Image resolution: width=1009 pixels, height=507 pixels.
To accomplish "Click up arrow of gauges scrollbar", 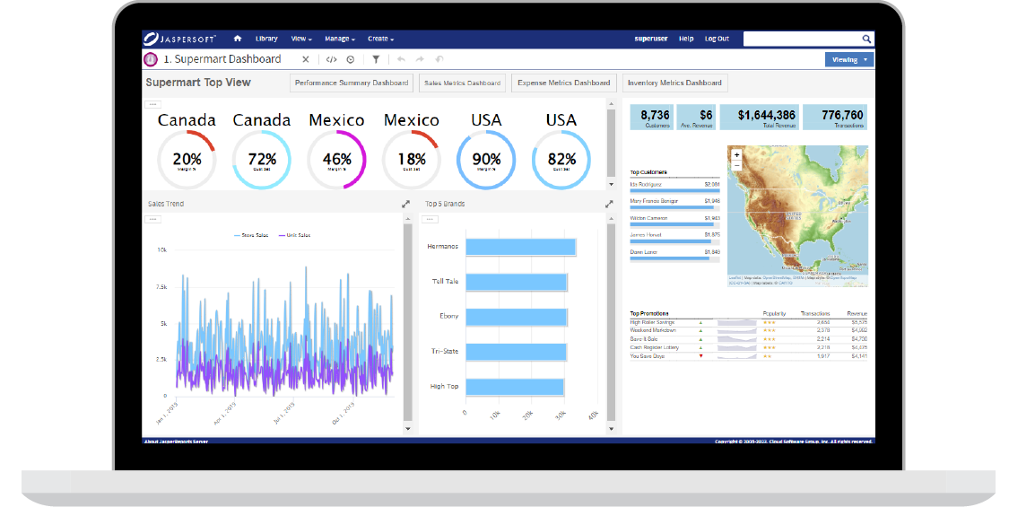I will [612, 104].
